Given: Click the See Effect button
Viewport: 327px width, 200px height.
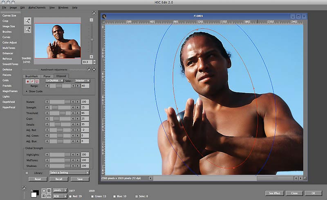Looking at the screenshot, I should tap(274, 193).
